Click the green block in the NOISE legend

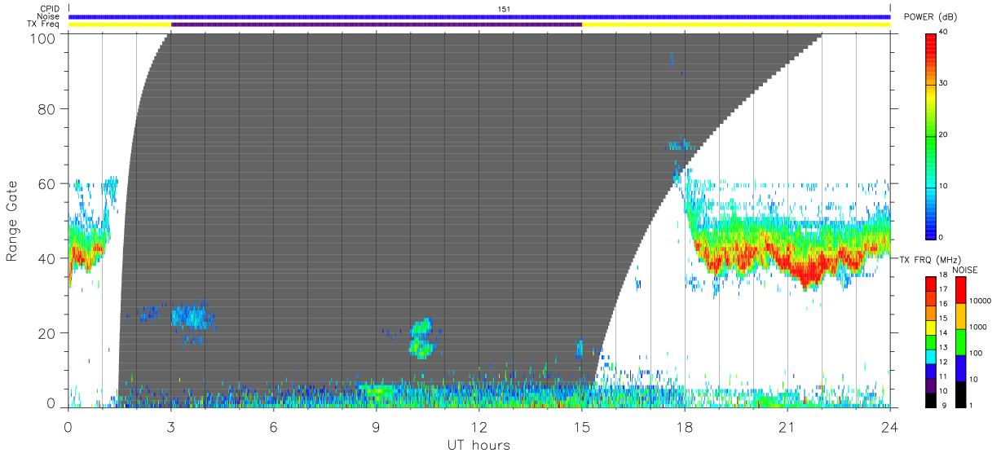(x=960, y=341)
